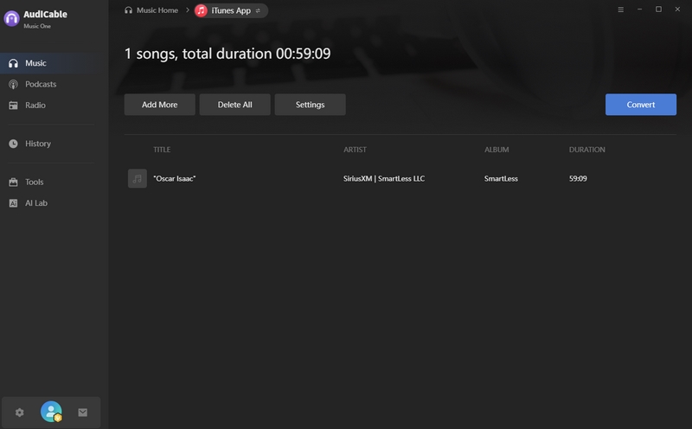Open the user account avatar
Viewport: 692px width, 429px height.
pos(51,412)
